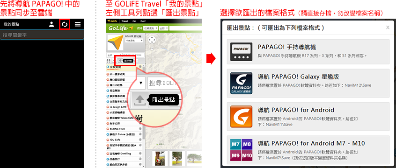The height and width of the screenshot is (168, 396).
Task: Switch to the Car tab
Action: click(134, 21)
